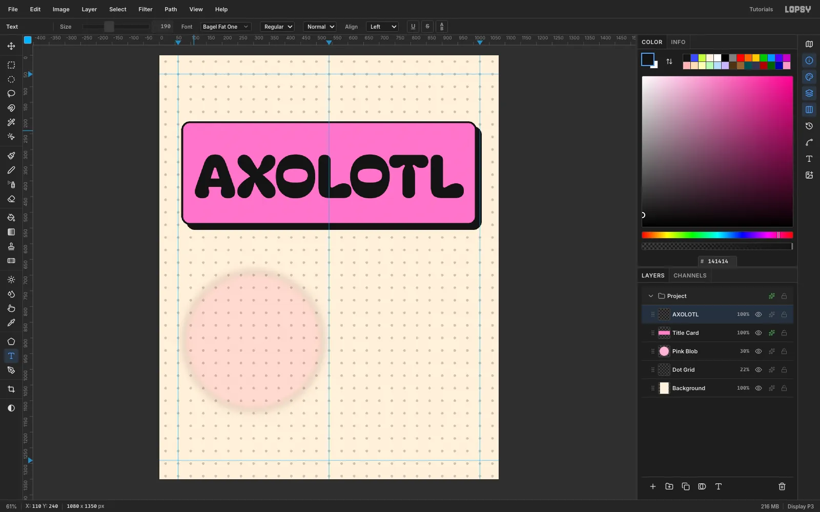Image resolution: width=820 pixels, height=512 pixels.
Task: Select the Eraser tool
Action: (x=11, y=199)
